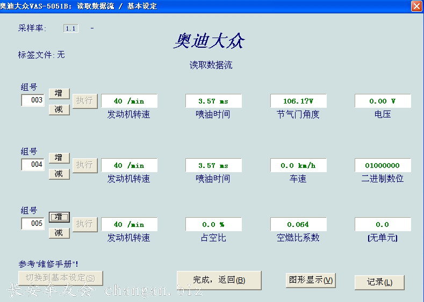Click 发动机转速 label in group 005
424x302 pixels.
click(129, 238)
